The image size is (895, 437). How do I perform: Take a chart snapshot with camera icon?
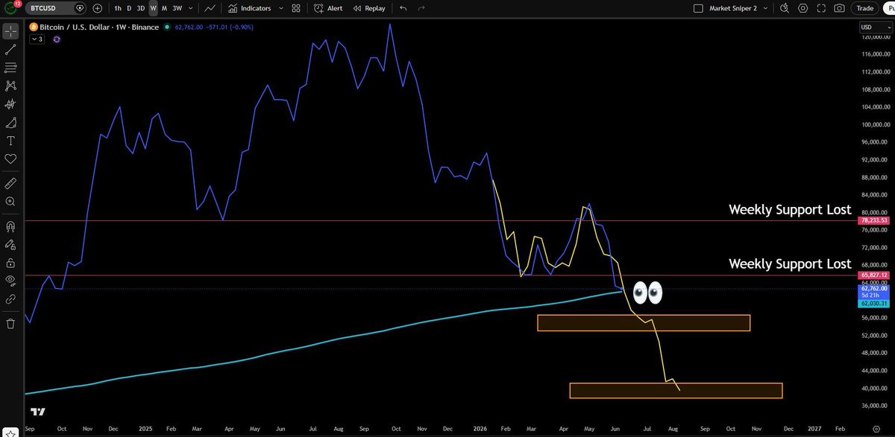pyautogui.click(x=840, y=8)
